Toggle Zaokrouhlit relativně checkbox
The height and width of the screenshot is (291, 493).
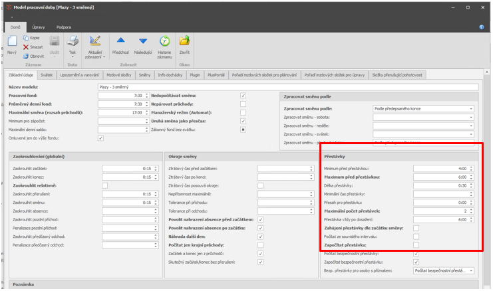(104, 185)
